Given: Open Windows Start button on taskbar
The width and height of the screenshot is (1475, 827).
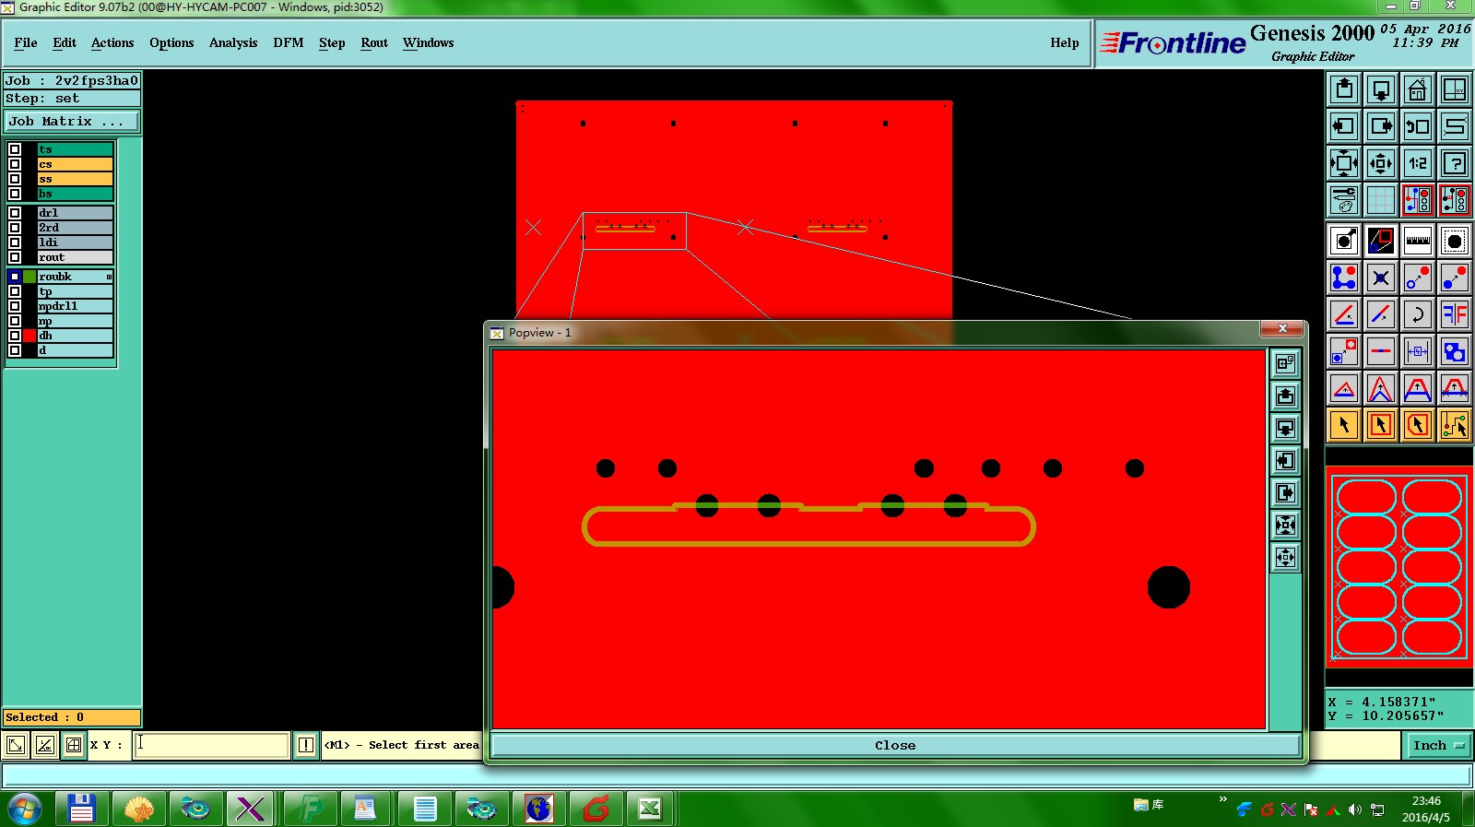Looking at the screenshot, I should point(24,809).
